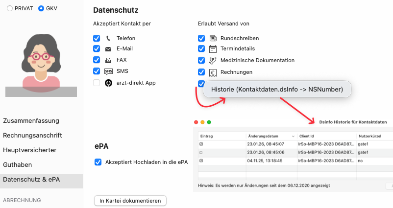Click the SMS speech bubble icon

tap(108, 71)
